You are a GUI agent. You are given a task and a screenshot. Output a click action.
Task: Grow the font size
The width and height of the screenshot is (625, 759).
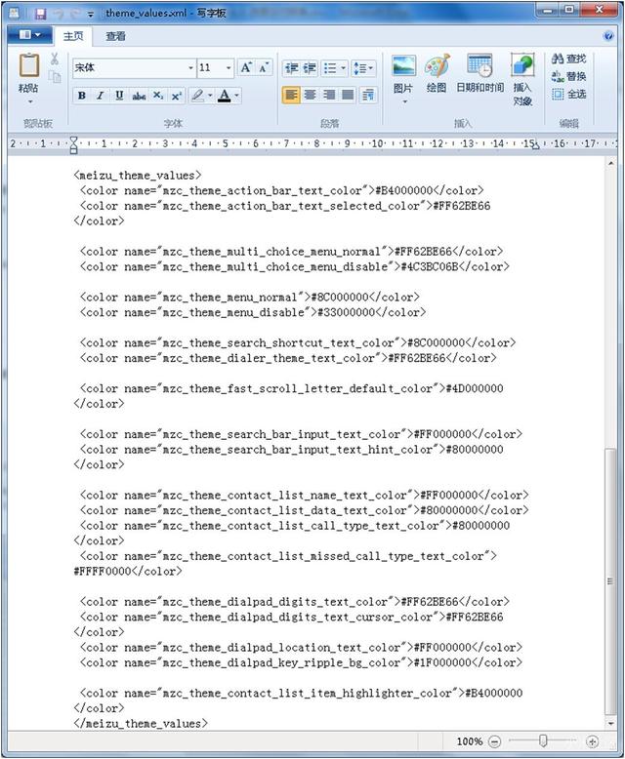pos(246,67)
